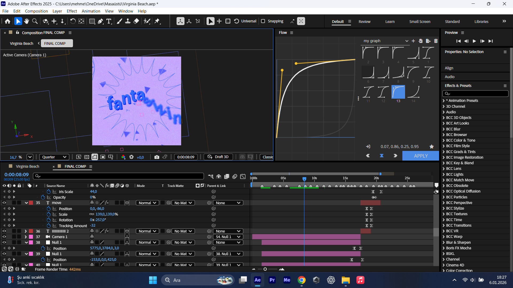Expand Camera 1 layer 37
Viewport: 513px width, 288px height.
(26, 237)
